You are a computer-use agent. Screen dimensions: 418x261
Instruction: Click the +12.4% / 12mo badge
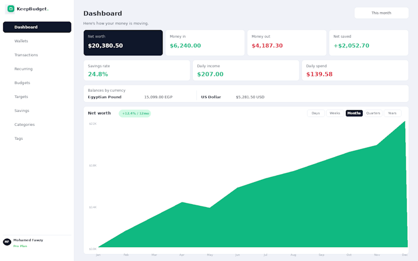coord(135,114)
